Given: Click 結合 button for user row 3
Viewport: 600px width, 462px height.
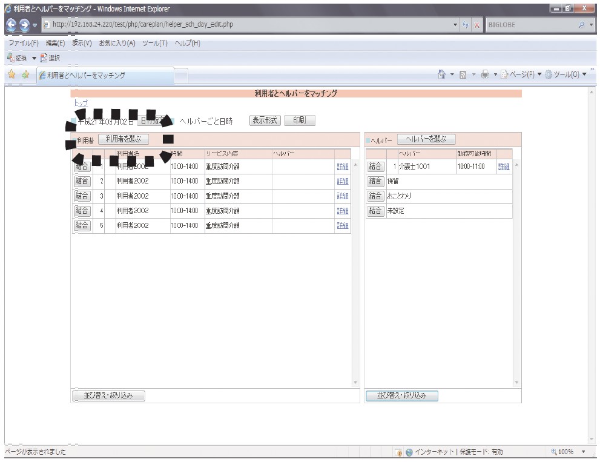Looking at the screenshot, I should pos(82,196).
